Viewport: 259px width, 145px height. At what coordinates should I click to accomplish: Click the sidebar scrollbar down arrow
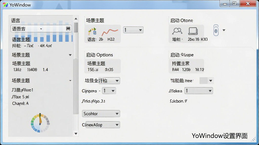coord(76,134)
